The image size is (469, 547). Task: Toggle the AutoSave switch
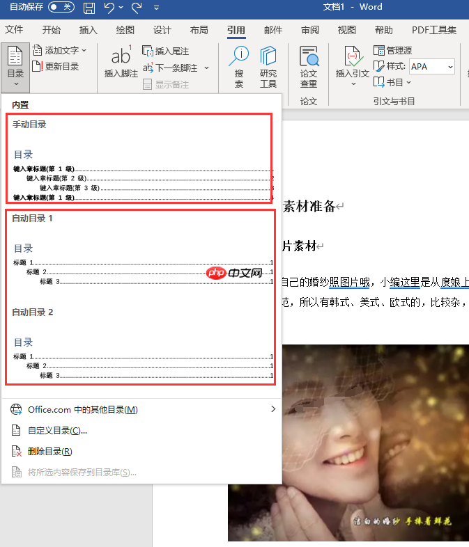click(x=61, y=7)
